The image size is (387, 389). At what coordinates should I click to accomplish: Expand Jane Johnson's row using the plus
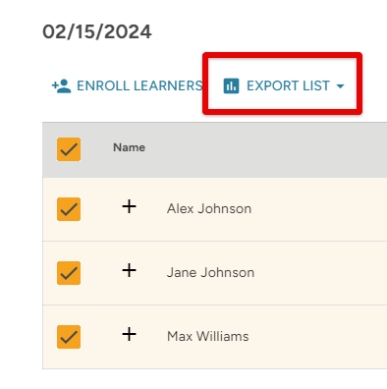(x=129, y=270)
